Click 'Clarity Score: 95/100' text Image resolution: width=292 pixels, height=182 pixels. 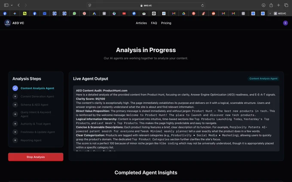tap(91, 99)
